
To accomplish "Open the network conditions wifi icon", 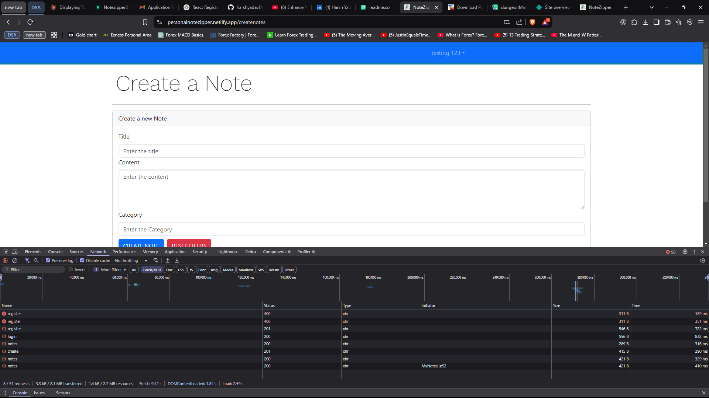I will pyautogui.click(x=156, y=261).
